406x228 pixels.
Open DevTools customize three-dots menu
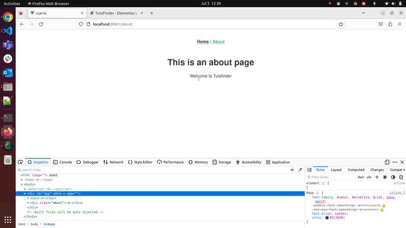(x=395, y=162)
